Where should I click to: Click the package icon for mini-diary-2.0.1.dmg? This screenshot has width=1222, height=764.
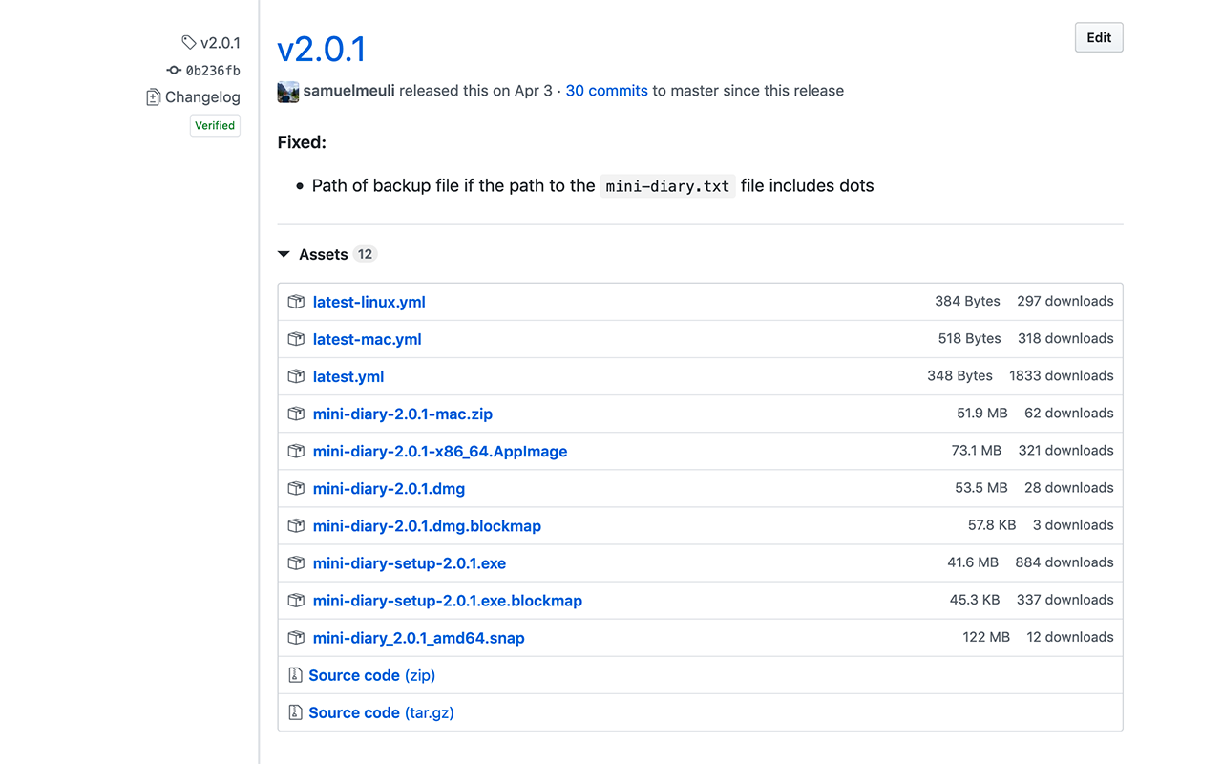click(296, 488)
